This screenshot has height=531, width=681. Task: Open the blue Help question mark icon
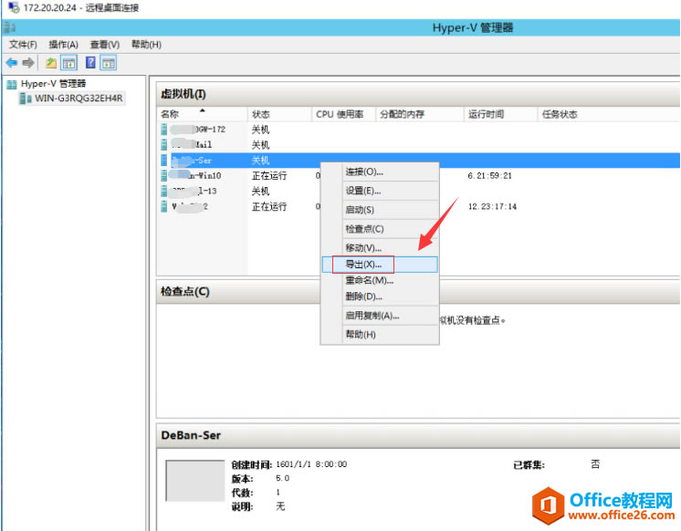pos(90,63)
